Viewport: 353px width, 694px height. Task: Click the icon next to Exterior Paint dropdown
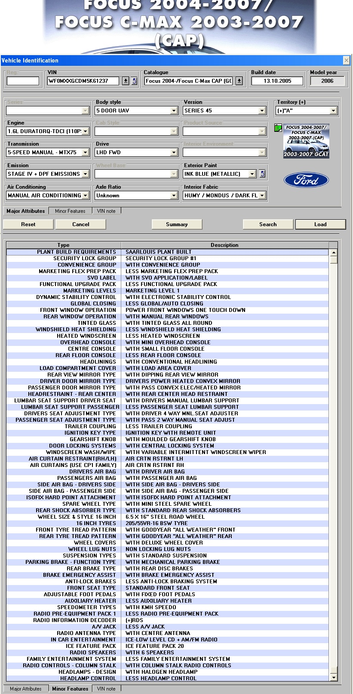(262, 174)
